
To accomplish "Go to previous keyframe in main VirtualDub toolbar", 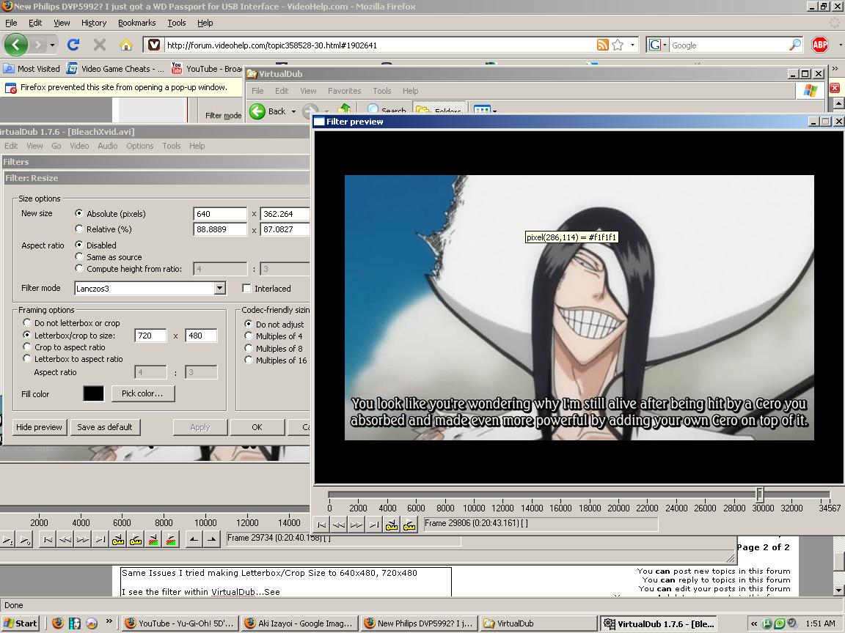I will coord(65,538).
